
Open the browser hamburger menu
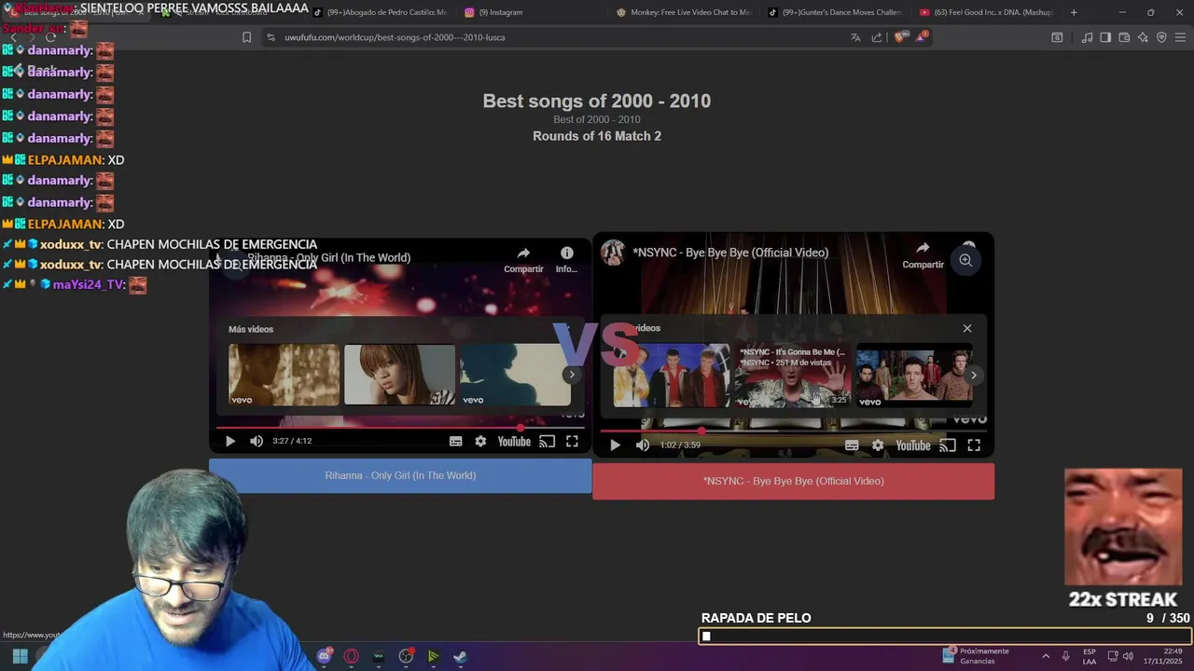pos(1180,37)
